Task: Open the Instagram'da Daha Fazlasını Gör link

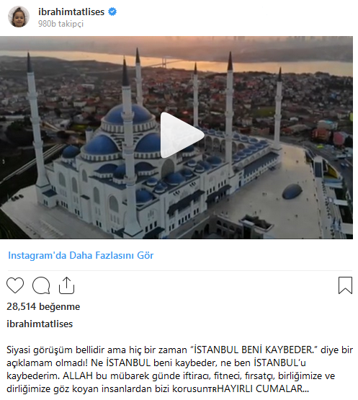Action: 81,255
